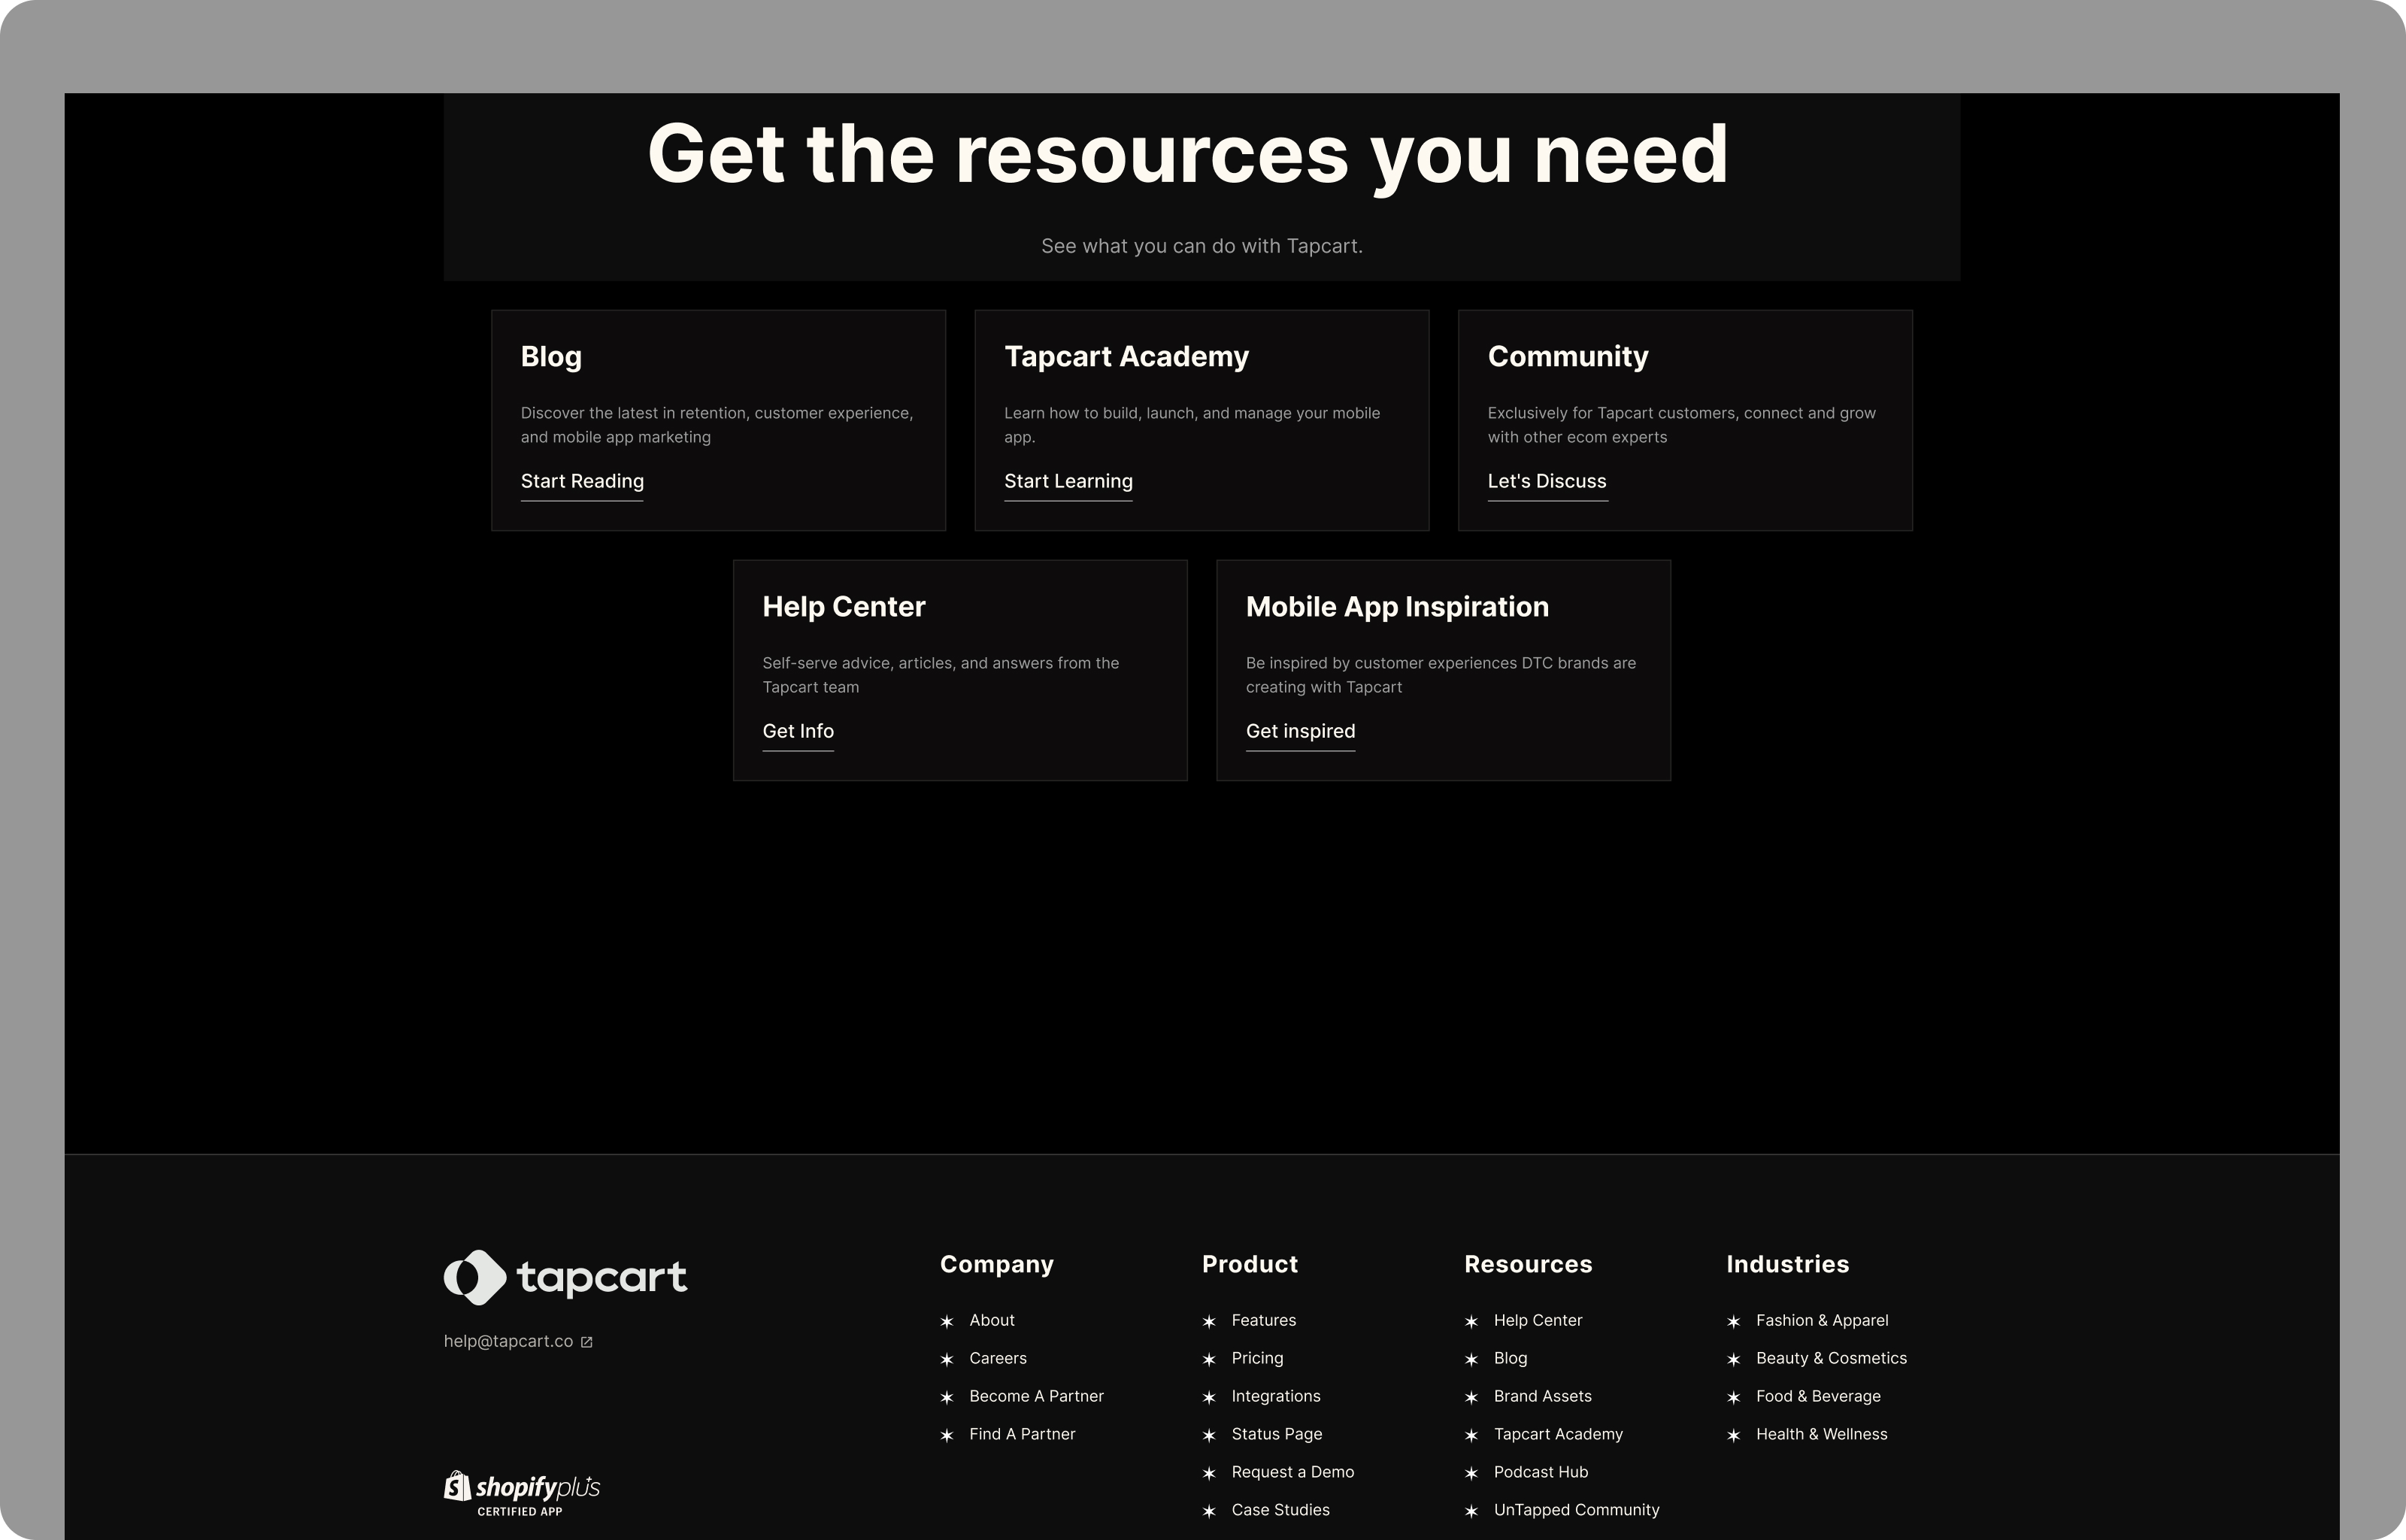View the Status Page link
Screen dimensions: 2406x1540
[1277, 1434]
